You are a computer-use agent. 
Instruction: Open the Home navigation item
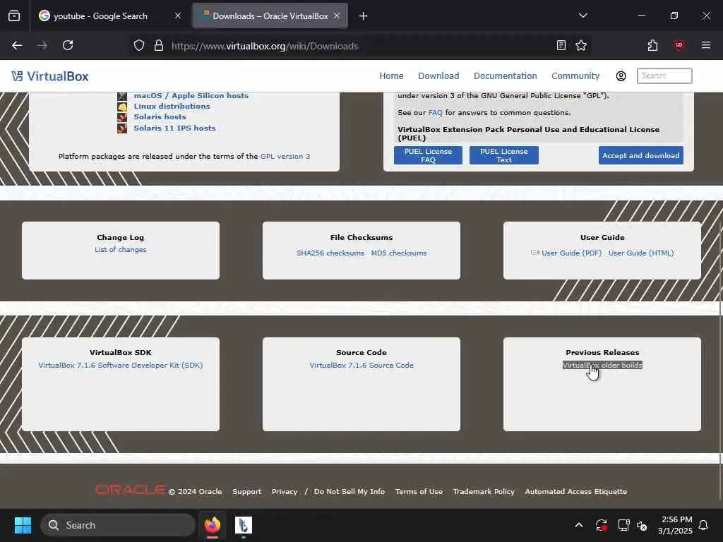[391, 76]
